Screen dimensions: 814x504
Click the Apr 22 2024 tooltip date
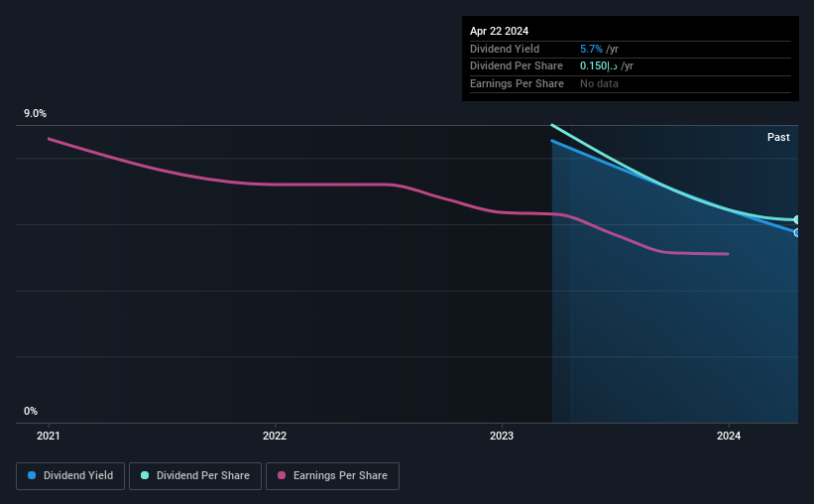pos(499,31)
